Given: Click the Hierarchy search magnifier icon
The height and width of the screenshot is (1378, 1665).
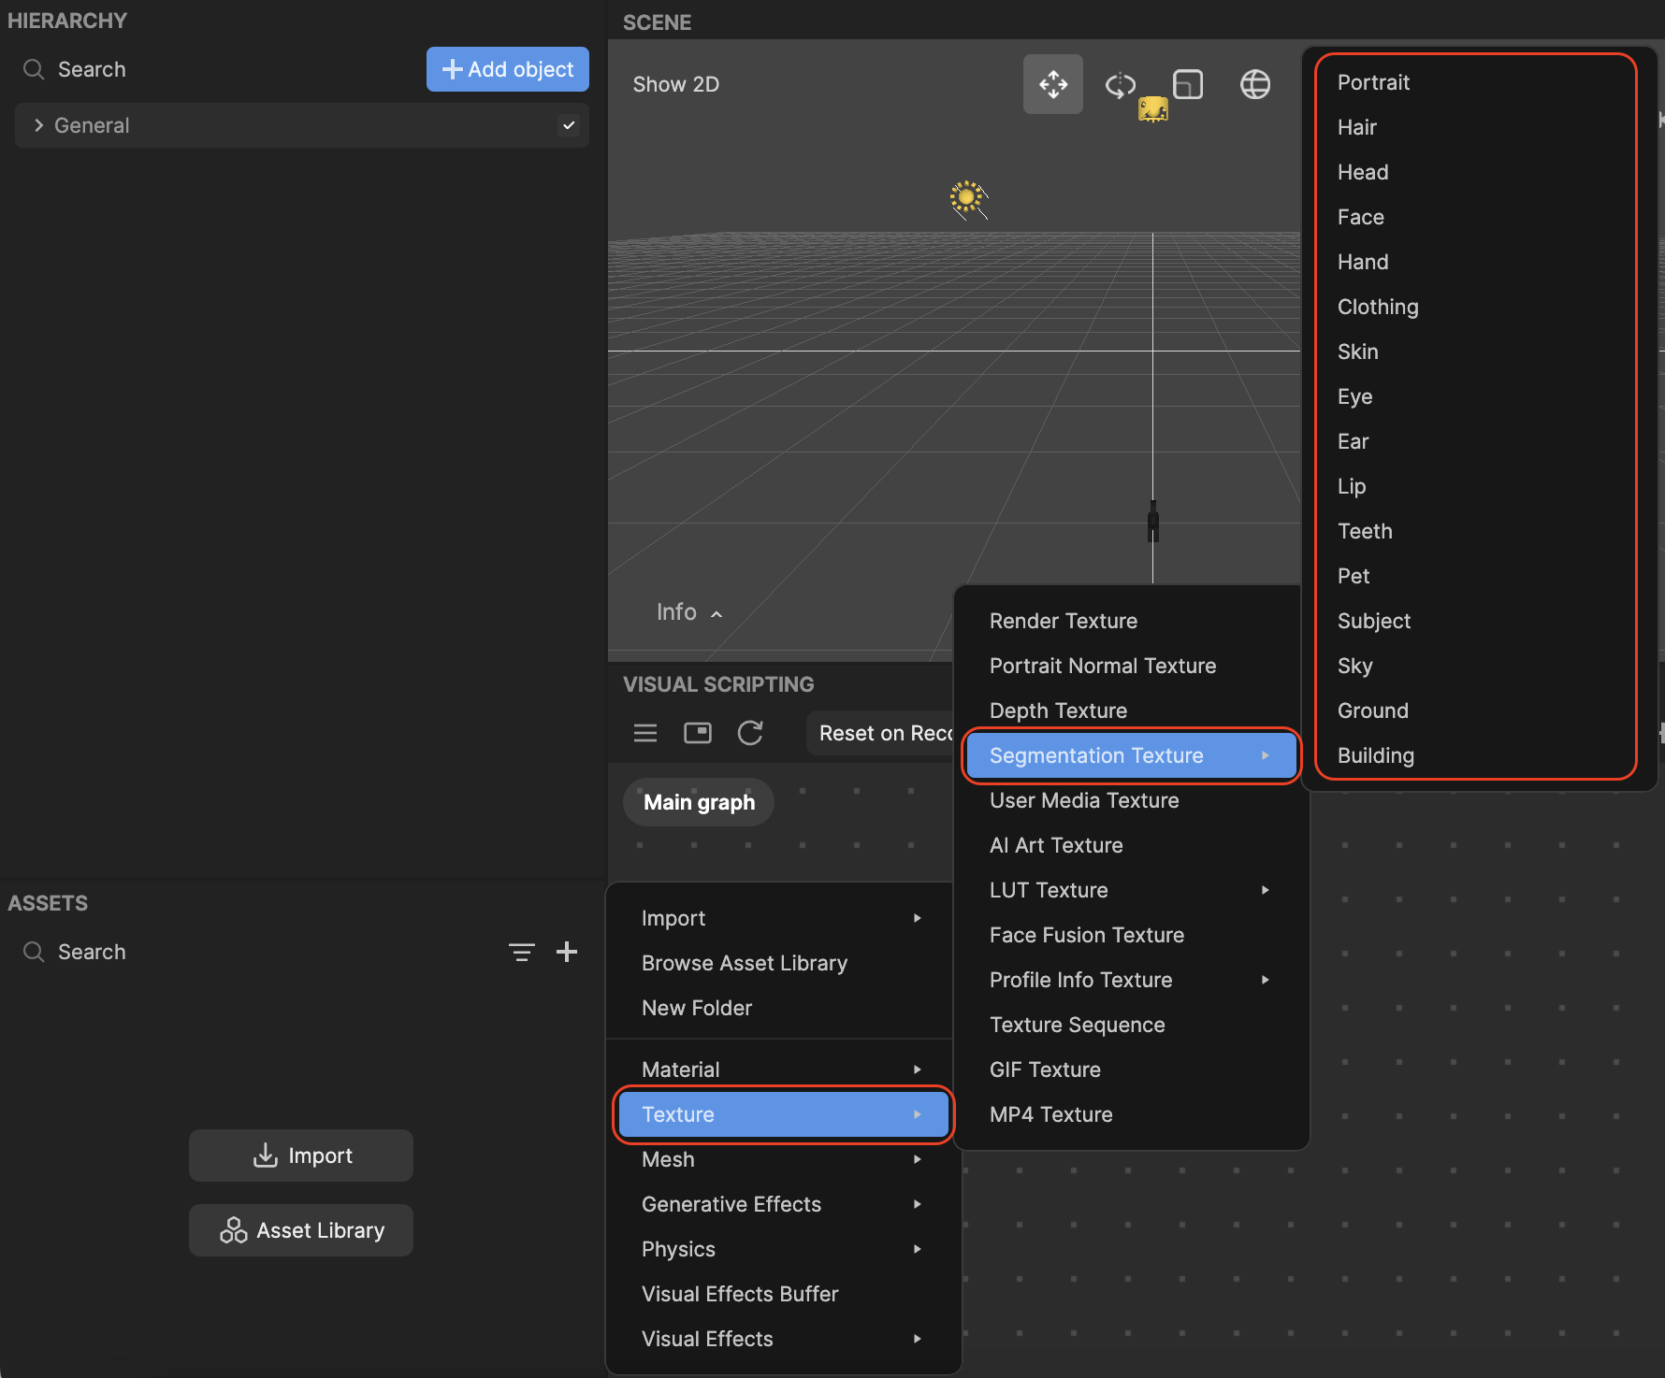Looking at the screenshot, I should coord(34,69).
